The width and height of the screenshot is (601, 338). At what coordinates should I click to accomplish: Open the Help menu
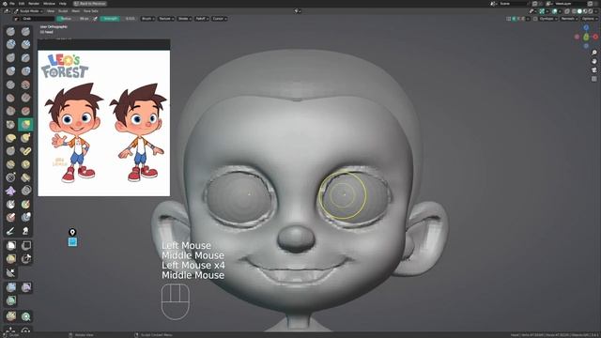click(x=63, y=4)
